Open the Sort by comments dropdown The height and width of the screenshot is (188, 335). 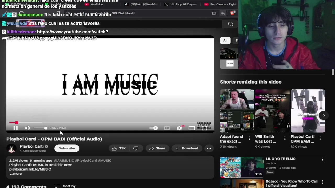66,186
